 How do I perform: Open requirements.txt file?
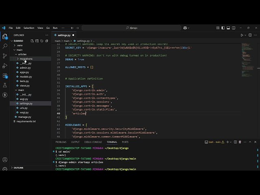pos(26,121)
